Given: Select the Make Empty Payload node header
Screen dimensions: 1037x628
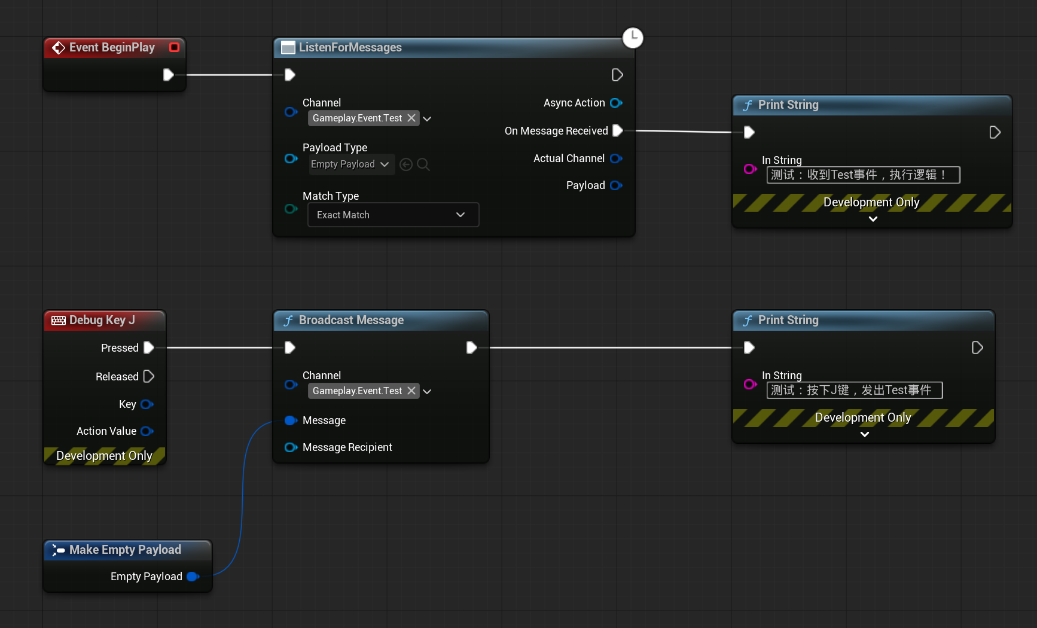Looking at the screenshot, I should click(x=125, y=550).
